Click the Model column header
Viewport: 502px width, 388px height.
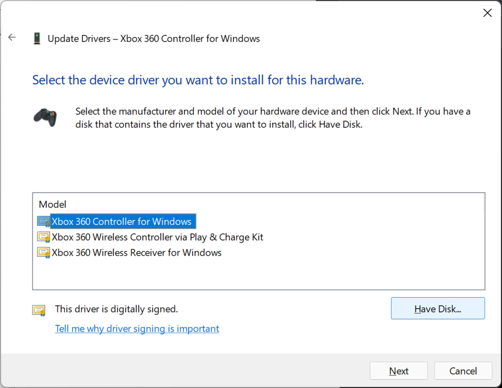53,205
